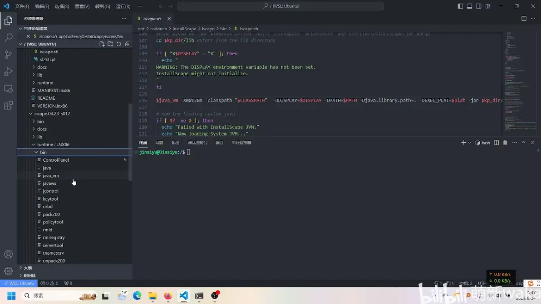
Task: Click the VS Code logo in the title bar
Action: 6,6
